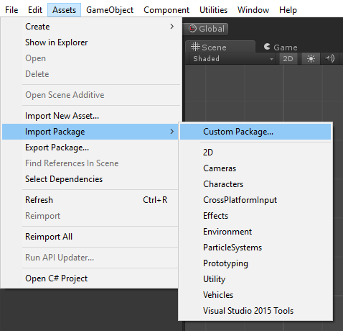This screenshot has height=331, width=343.
Task: Switch the Global pivot orientation toggle
Action: 207,29
